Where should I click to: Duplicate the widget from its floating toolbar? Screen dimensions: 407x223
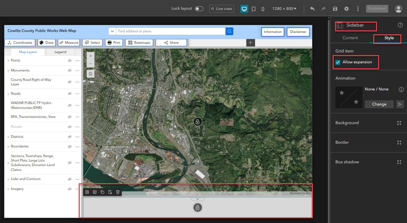[x=102, y=192]
